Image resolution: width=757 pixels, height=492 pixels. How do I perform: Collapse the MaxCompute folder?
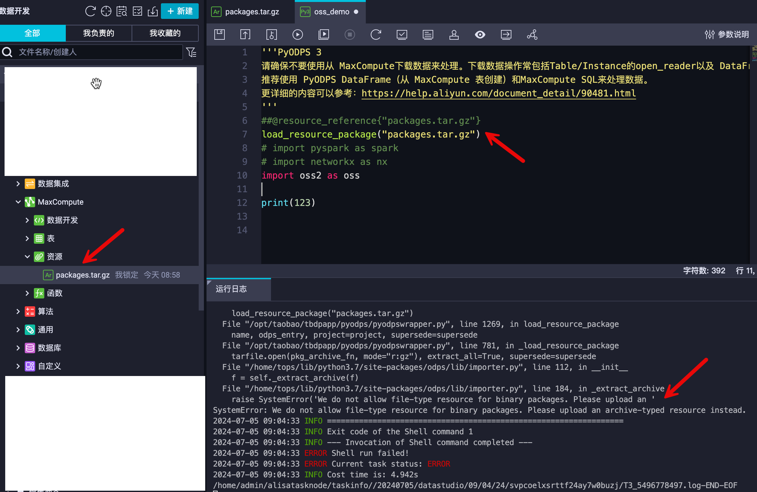18,202
